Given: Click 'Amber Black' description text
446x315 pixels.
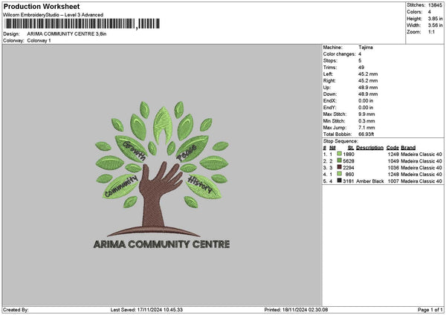Looking at the screenshot, I should (369, 181).
